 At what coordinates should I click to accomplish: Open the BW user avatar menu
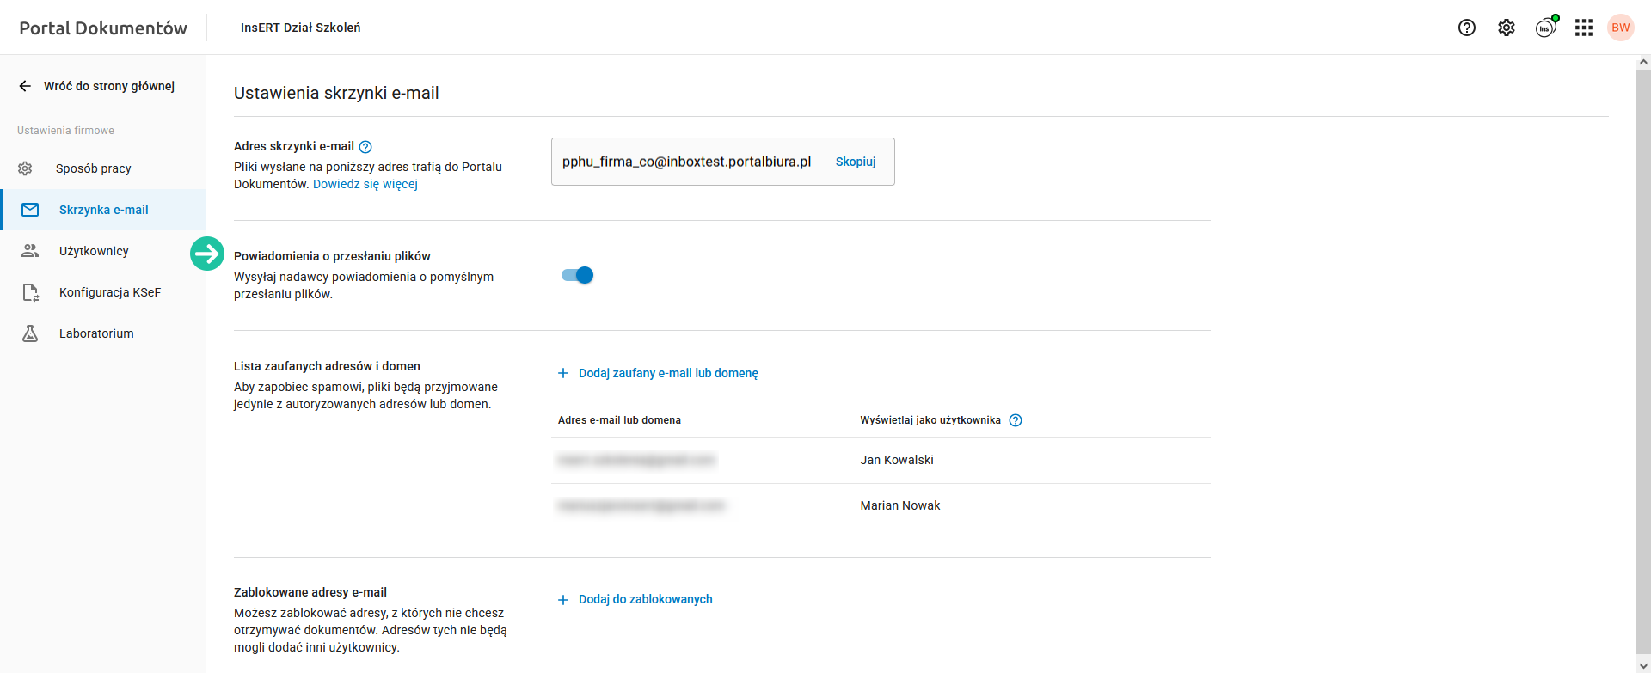[1621, 28]
